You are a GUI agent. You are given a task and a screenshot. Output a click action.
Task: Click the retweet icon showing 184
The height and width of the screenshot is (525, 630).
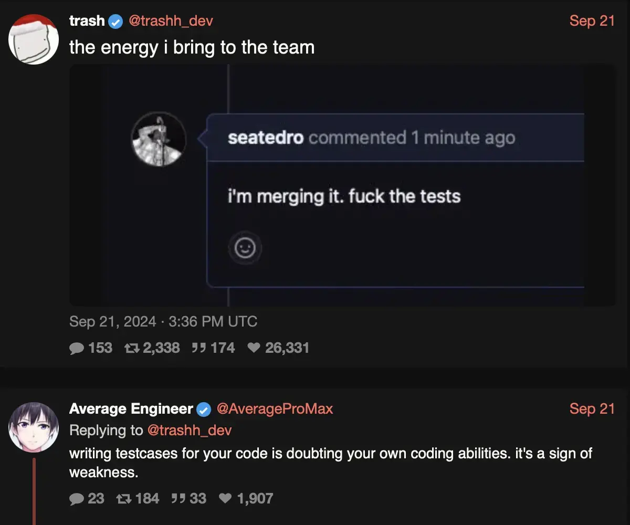124,499
